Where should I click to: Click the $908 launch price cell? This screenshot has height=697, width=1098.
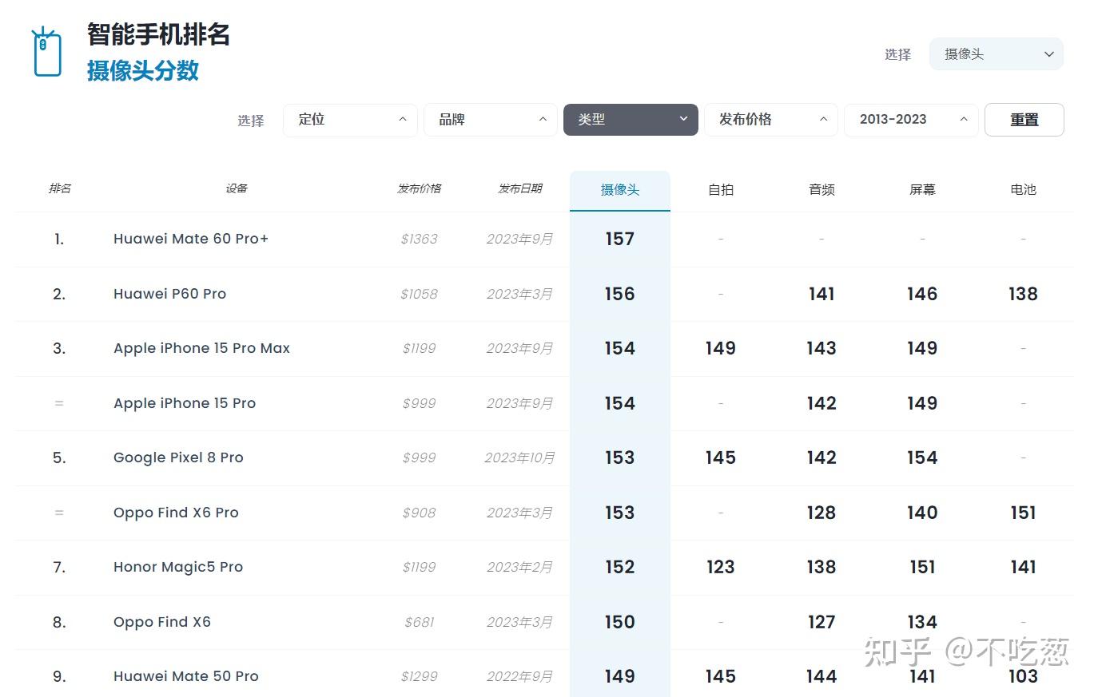coord(420,513)
